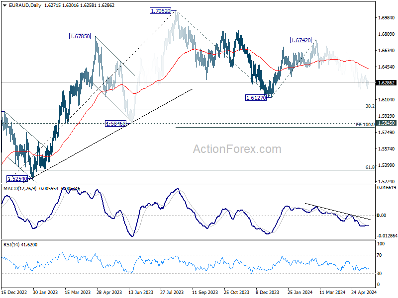
Task: Click the 25 Oct 2023 date label
Action: 237,293
